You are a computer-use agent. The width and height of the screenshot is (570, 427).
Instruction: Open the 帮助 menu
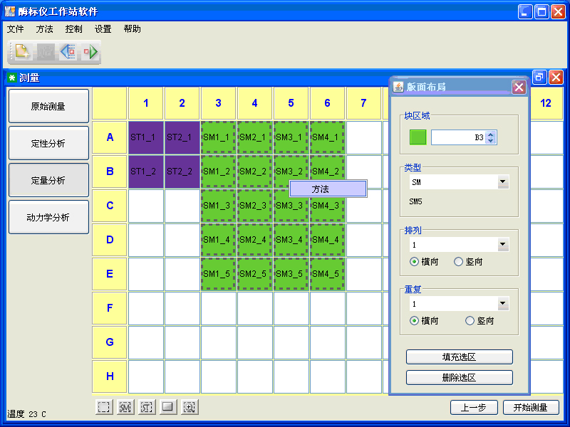pos(132,29)
